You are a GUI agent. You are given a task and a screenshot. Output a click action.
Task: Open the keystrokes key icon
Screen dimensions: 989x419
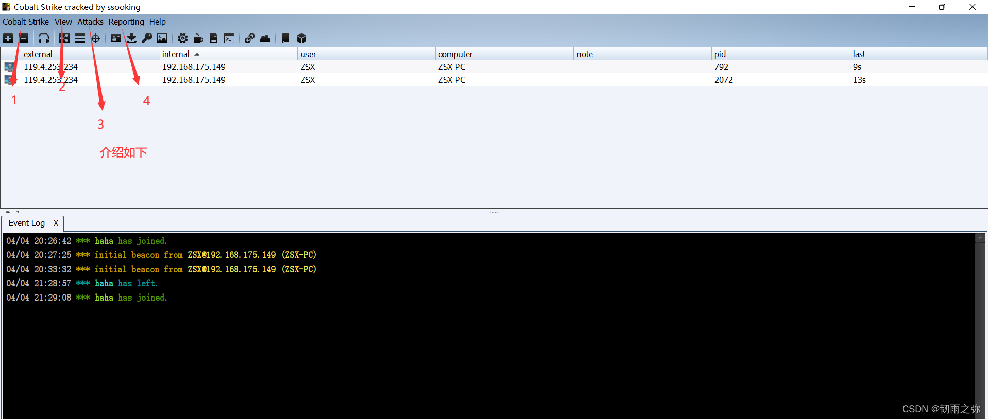[x=147, y=39]
